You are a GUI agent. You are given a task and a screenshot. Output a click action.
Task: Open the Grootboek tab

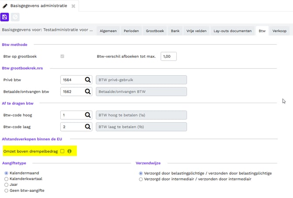tap(155, 31)
